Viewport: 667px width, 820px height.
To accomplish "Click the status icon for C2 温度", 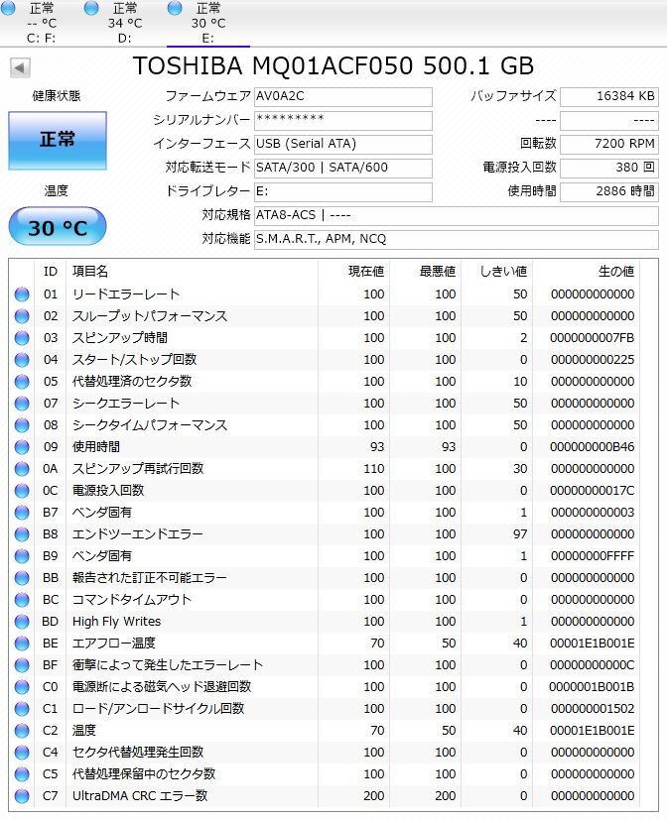I will (22, 731).
